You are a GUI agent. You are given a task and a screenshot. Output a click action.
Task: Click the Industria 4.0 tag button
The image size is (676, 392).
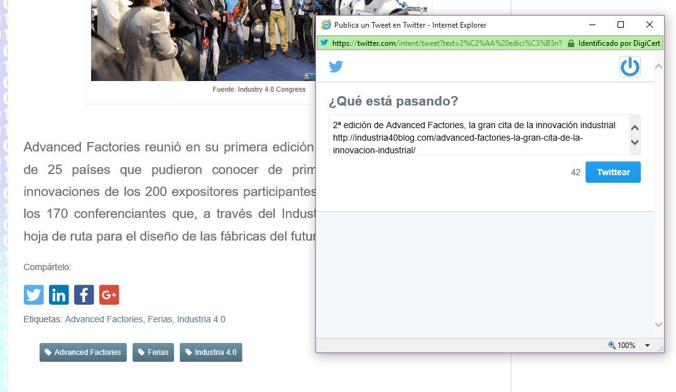point(211,352)
